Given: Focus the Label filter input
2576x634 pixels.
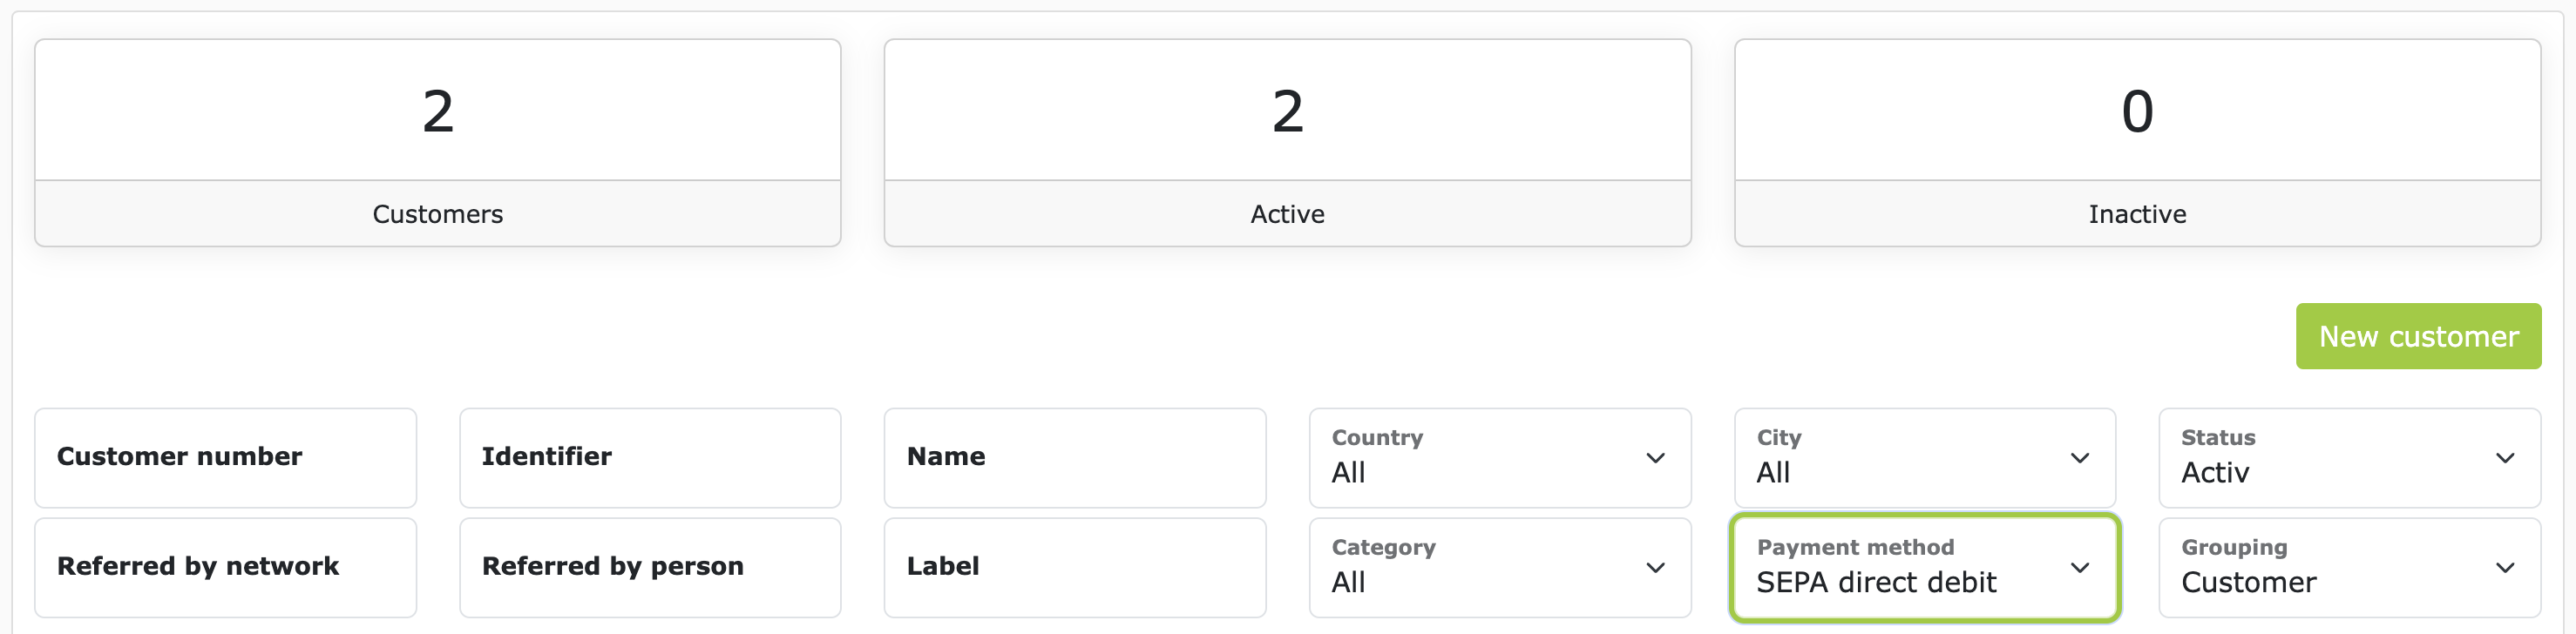Looking at the screenshot, I should click(x=1075, y=568).
